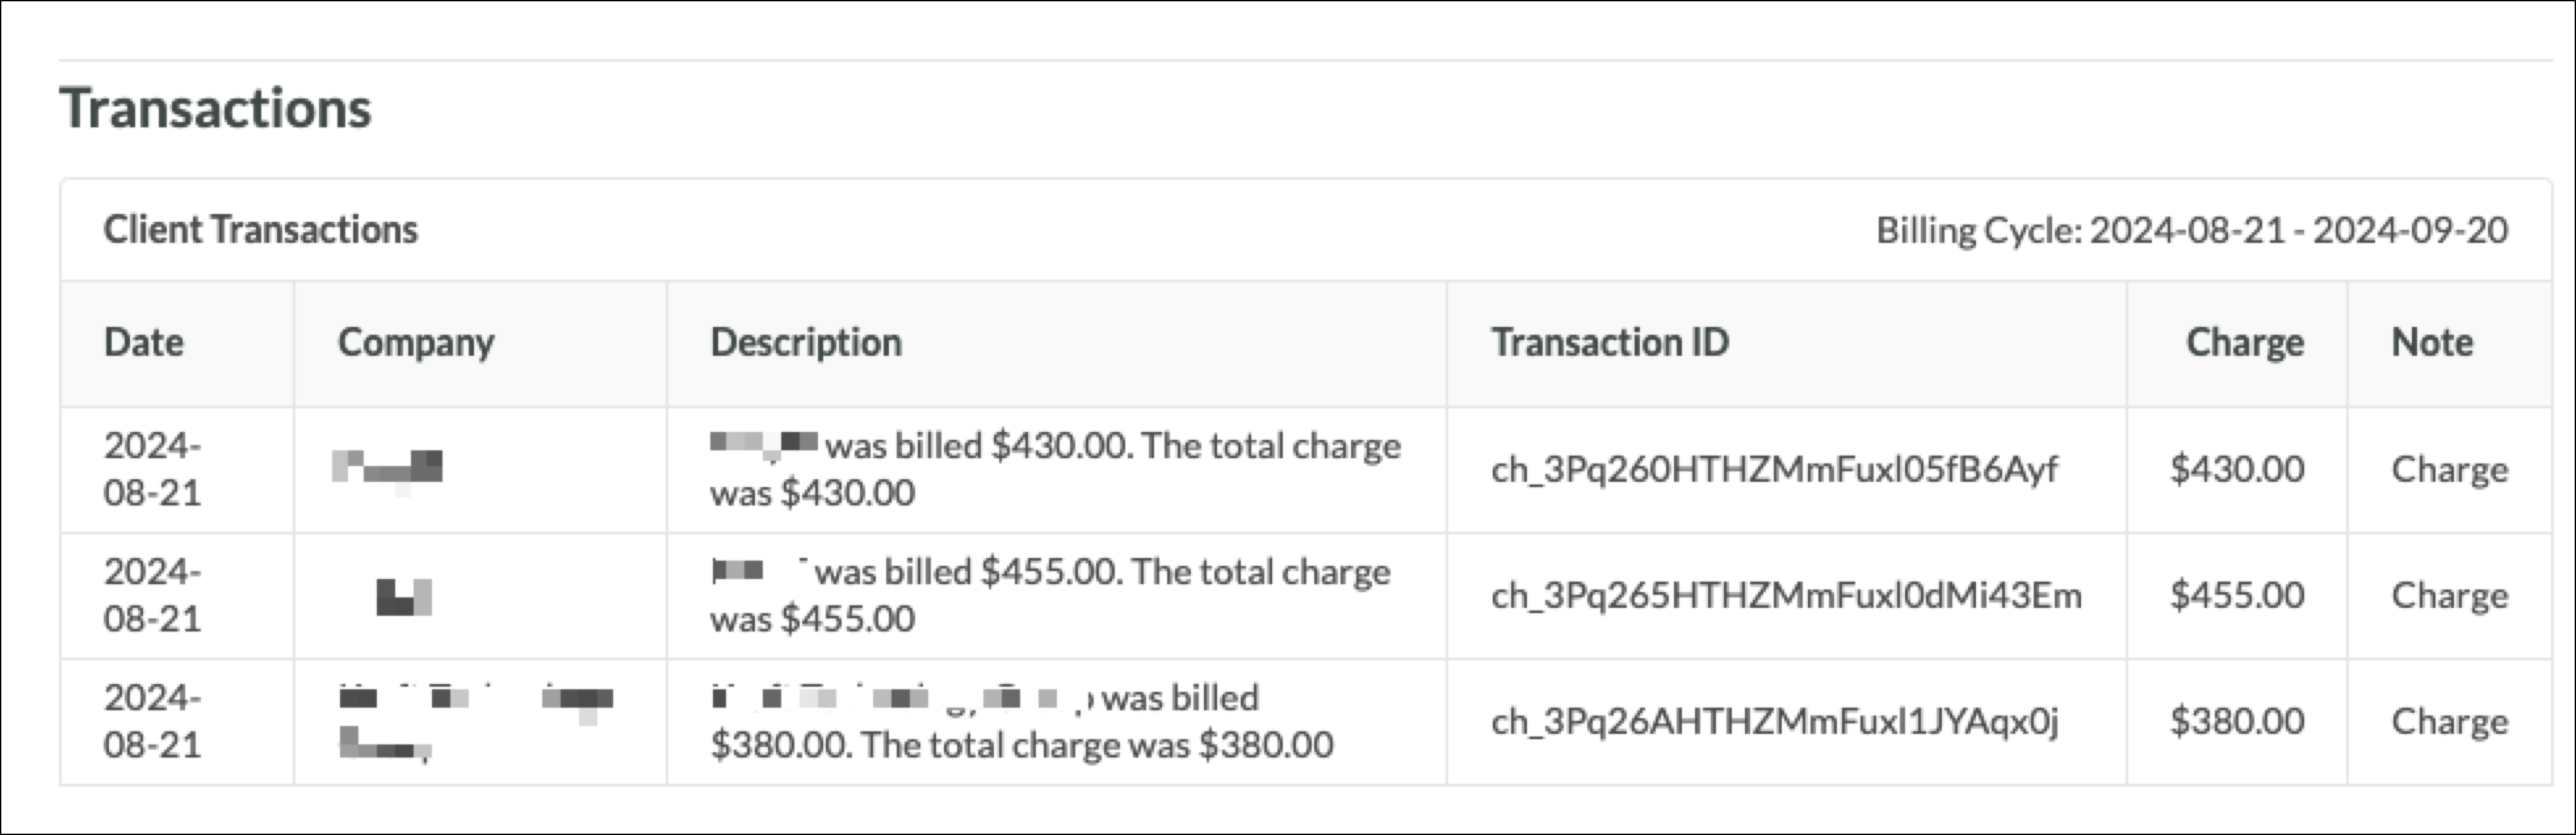Click the Note column header
Screen dimensions: 2576x835
(x=2432, y=342)
